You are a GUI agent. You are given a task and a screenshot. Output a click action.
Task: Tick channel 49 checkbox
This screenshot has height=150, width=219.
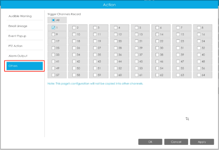[53, 68]
